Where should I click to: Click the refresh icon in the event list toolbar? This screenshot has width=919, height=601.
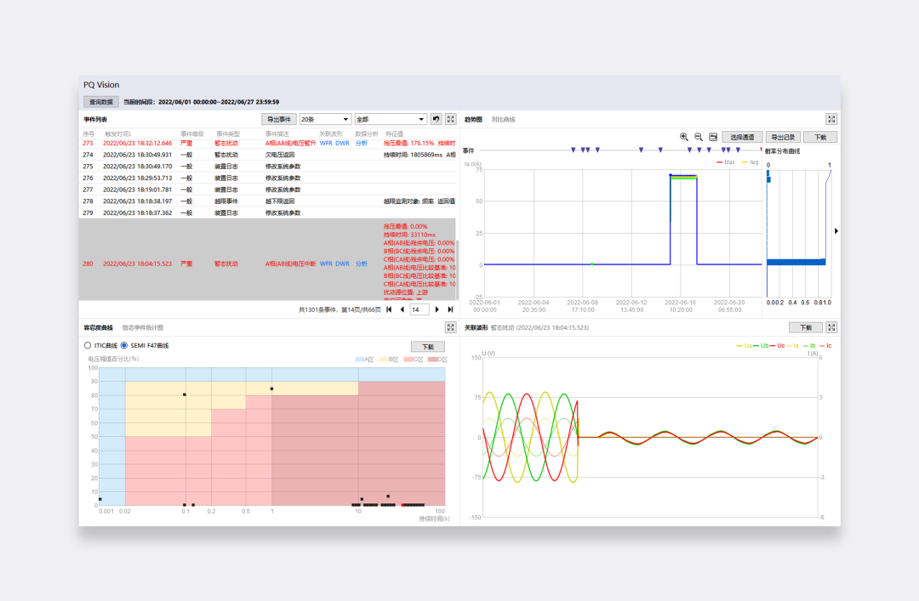tap(436, 120)
